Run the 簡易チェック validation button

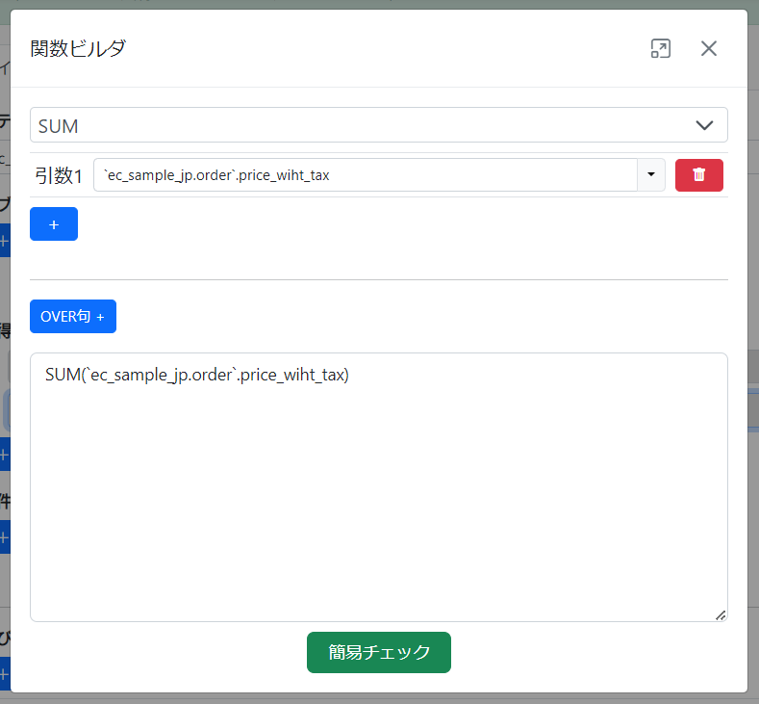tap(379, 652)
